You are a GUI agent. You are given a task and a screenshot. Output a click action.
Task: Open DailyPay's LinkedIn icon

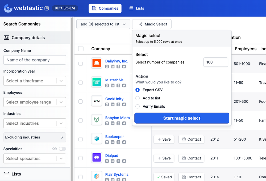tap(113, 67)
